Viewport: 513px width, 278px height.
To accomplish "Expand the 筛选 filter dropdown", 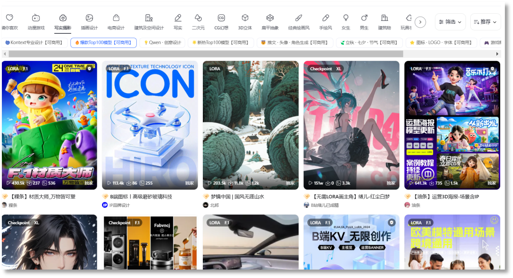I will click(x=450, y=22).
